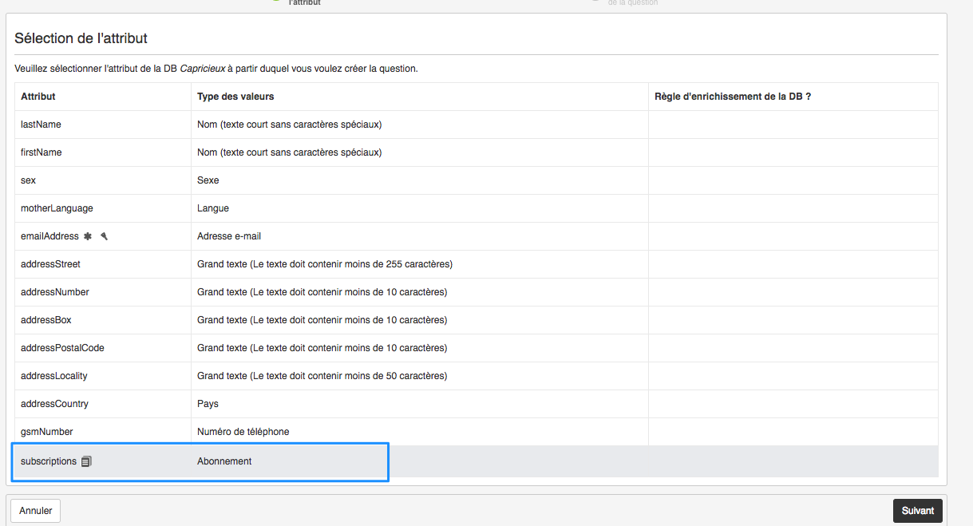This screenshot has width=973, height=526.
Task: Select the firstName attribute row
Action: (102, 152)
